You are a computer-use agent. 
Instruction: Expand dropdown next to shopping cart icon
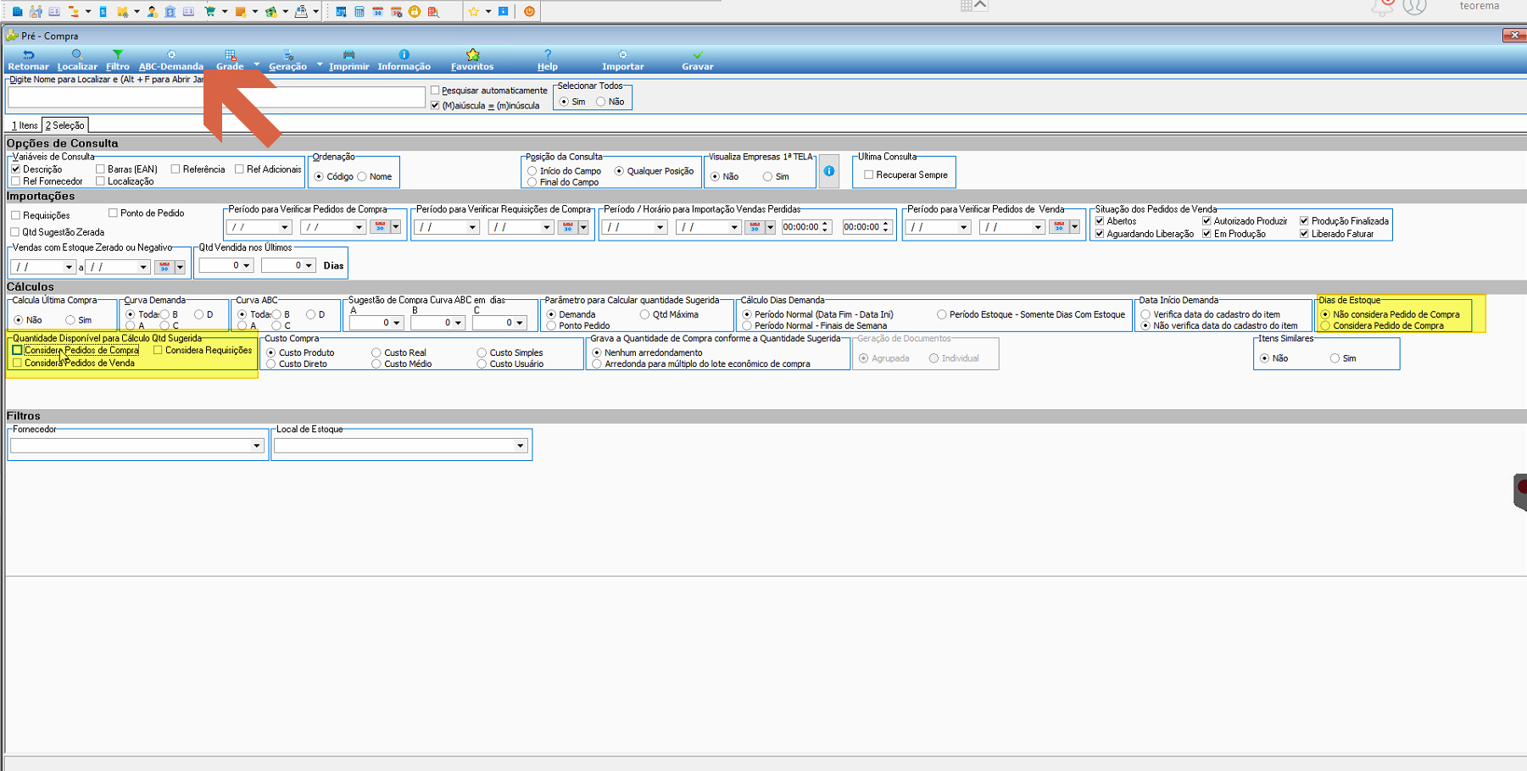[224, 11]
